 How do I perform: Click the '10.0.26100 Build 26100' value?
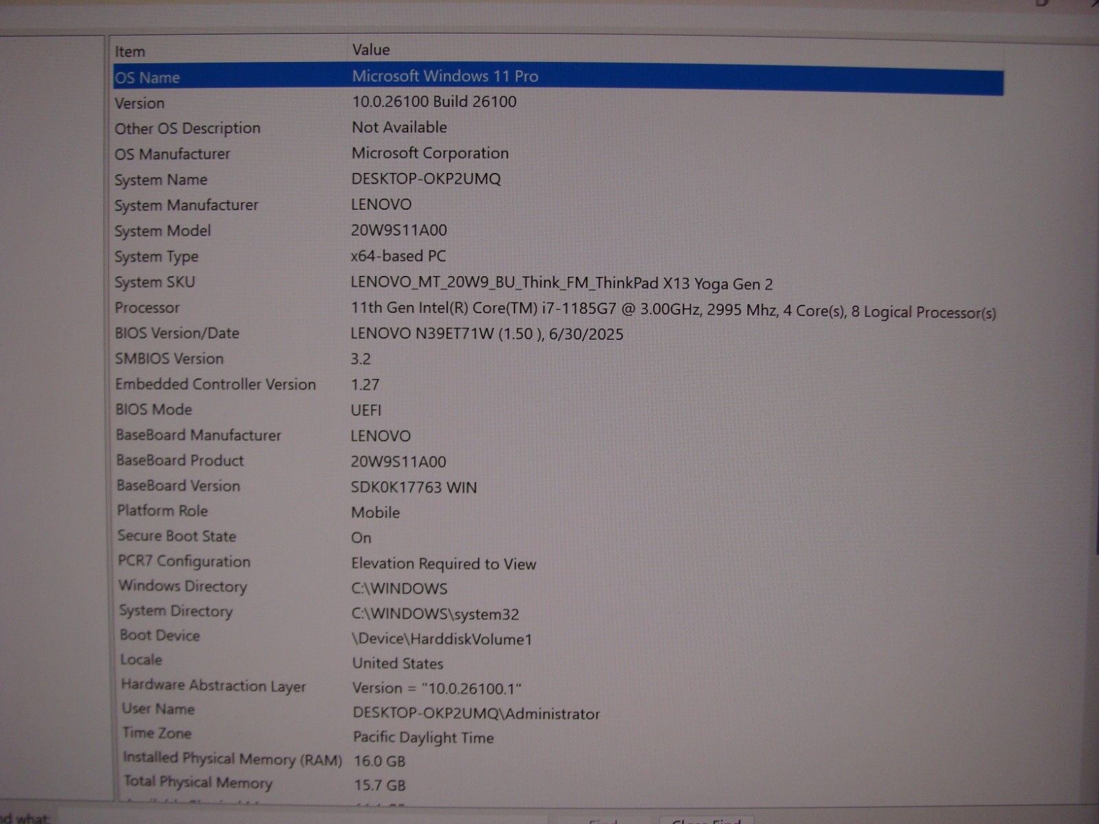pyautogui.click(x=434, y=102)
